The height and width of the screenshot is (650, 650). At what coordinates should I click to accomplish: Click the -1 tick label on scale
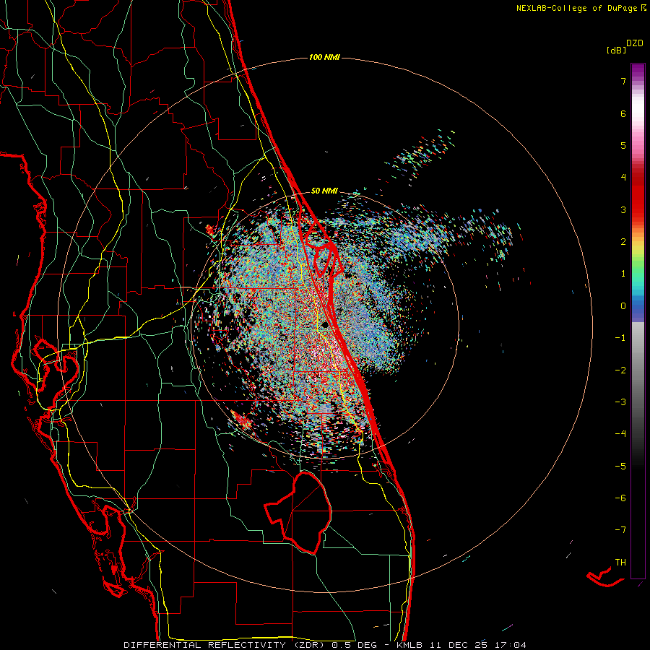(x=620, y=338)
